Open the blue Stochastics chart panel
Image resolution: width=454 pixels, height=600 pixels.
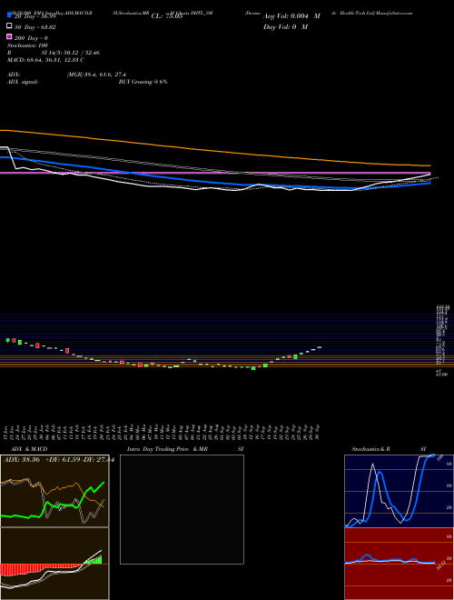tap(399, 491)
